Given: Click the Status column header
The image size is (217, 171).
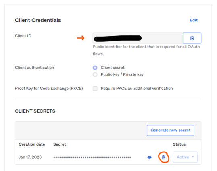Looking at the screenshot, I should tap(179, 144).
